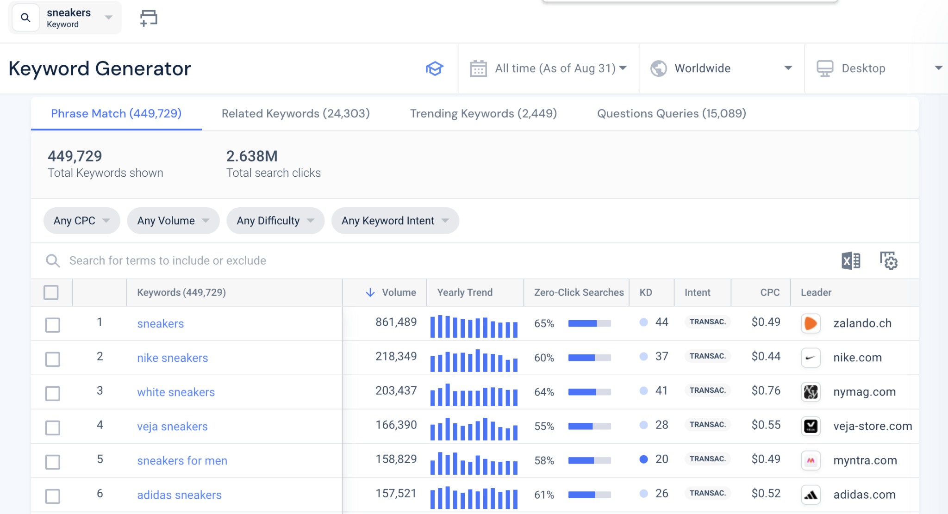
Task: Click the TRANSAC. intent badge for white sneakers
Action: [x=707, y=390]
